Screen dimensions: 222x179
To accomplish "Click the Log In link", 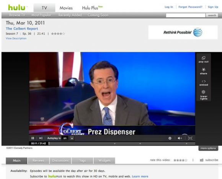I will coord(169,7).
